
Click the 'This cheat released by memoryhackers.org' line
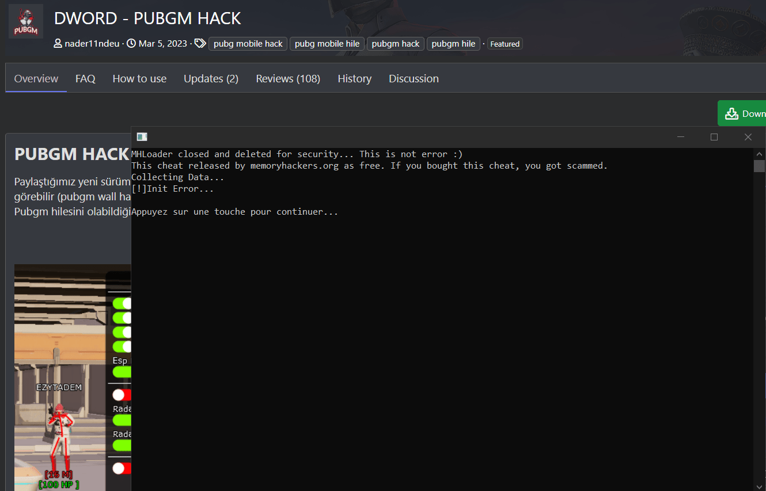click(x=370, y=166)
